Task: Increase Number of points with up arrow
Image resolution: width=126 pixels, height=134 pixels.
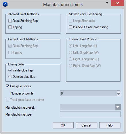Action: pyautogui.click(x=119, y=92)
